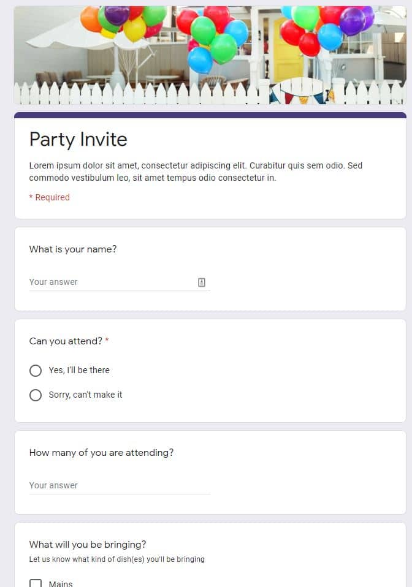412x587 pixels.
Task: Click the "How many of you are attending?" question text
Action: [x=101, y=453]
